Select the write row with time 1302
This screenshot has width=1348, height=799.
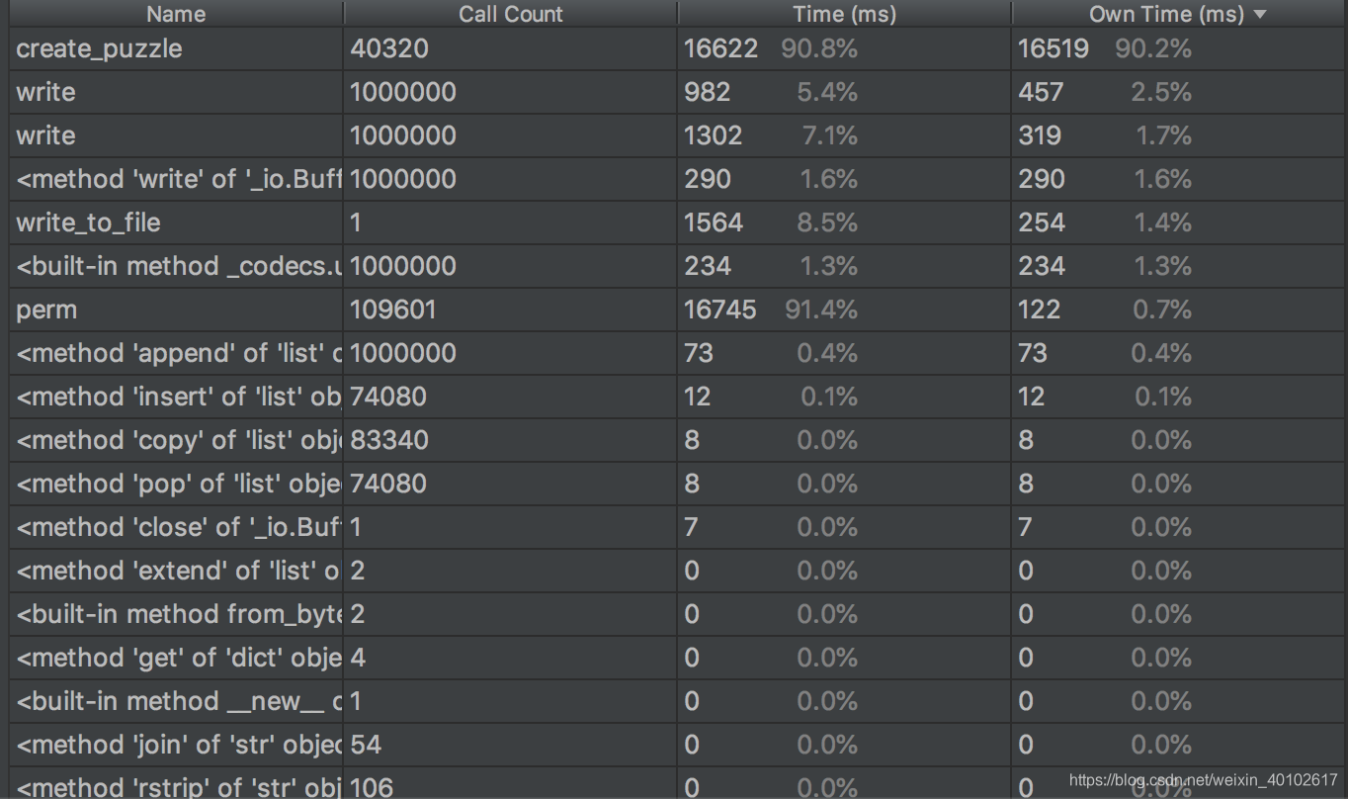677,135
